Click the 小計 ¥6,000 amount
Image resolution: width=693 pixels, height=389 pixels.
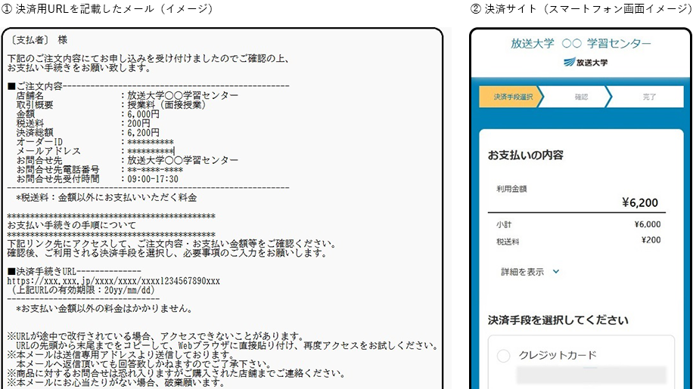coord(647,224)
